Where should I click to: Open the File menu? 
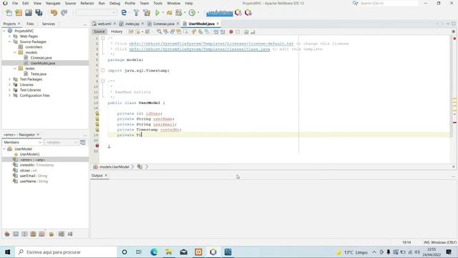point(15,3)
